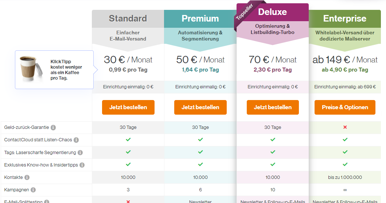Select the Enterprise plan header
The width and height of the screenshot is (386, 203).
pos(345,19)
